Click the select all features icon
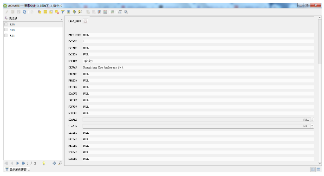 [x=45, y=12]
